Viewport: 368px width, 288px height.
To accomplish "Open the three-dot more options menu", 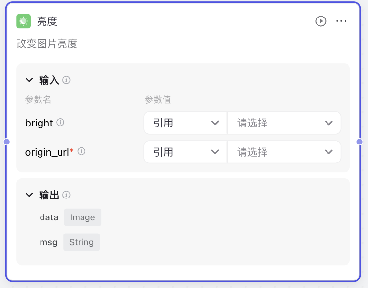I will coord(341,21).
